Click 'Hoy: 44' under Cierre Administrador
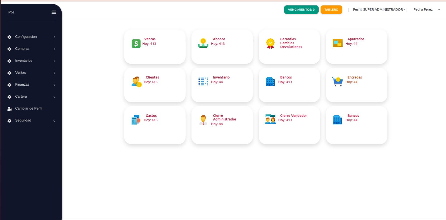Screen dimensions: 446x220 [x=217, y=124]
